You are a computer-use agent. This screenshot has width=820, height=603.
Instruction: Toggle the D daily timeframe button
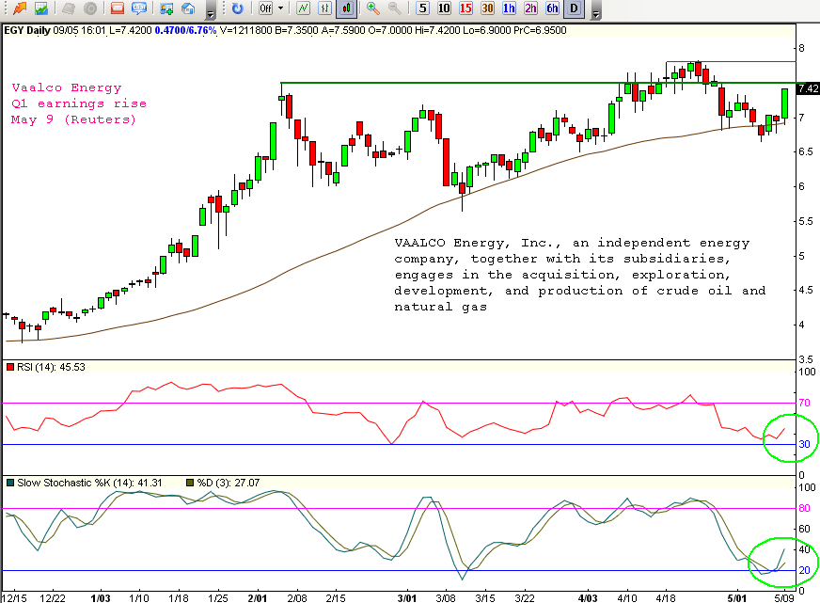tap(574, 9)
